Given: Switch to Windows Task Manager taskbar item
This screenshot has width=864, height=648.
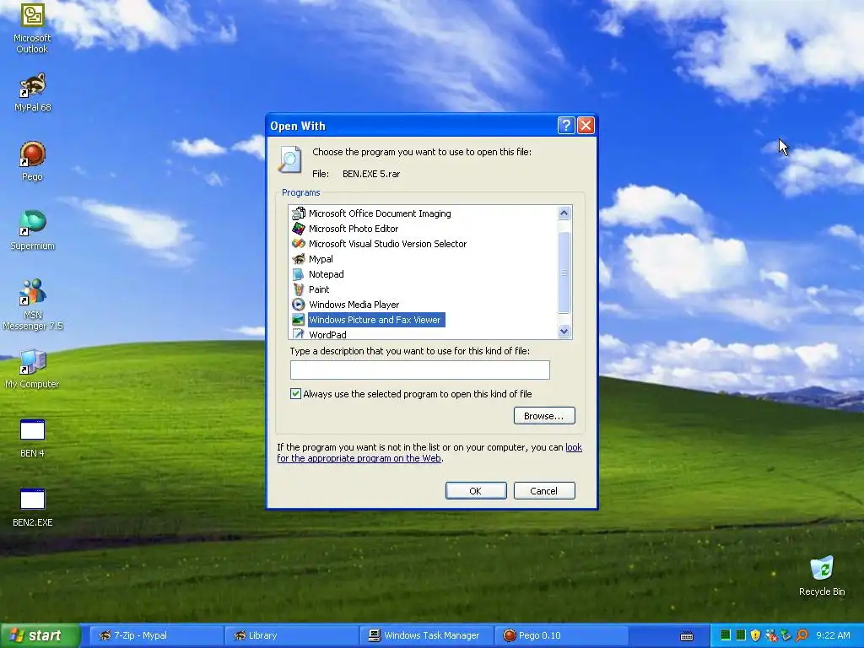Looking at the screenshot, I should [x=426, y=635].
